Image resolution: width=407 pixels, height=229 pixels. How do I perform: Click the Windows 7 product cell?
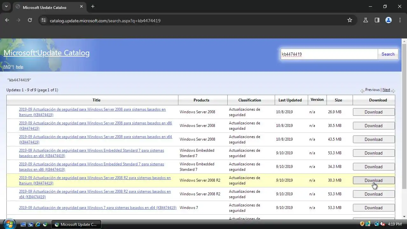point(189,208)
